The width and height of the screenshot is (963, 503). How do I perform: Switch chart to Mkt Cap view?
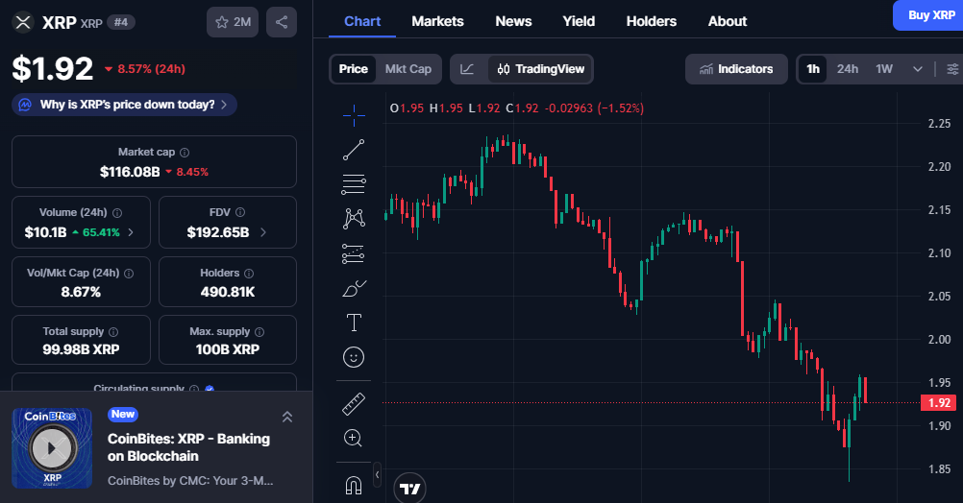tap(408, 69)
